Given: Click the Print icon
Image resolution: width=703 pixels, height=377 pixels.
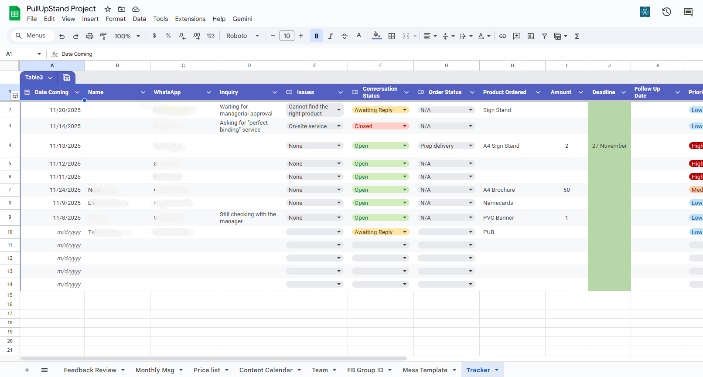Looking at the screenshot, I should click(x=90, y=36).
